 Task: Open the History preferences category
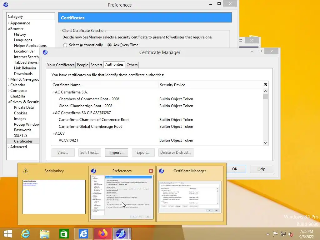point(20,34)
